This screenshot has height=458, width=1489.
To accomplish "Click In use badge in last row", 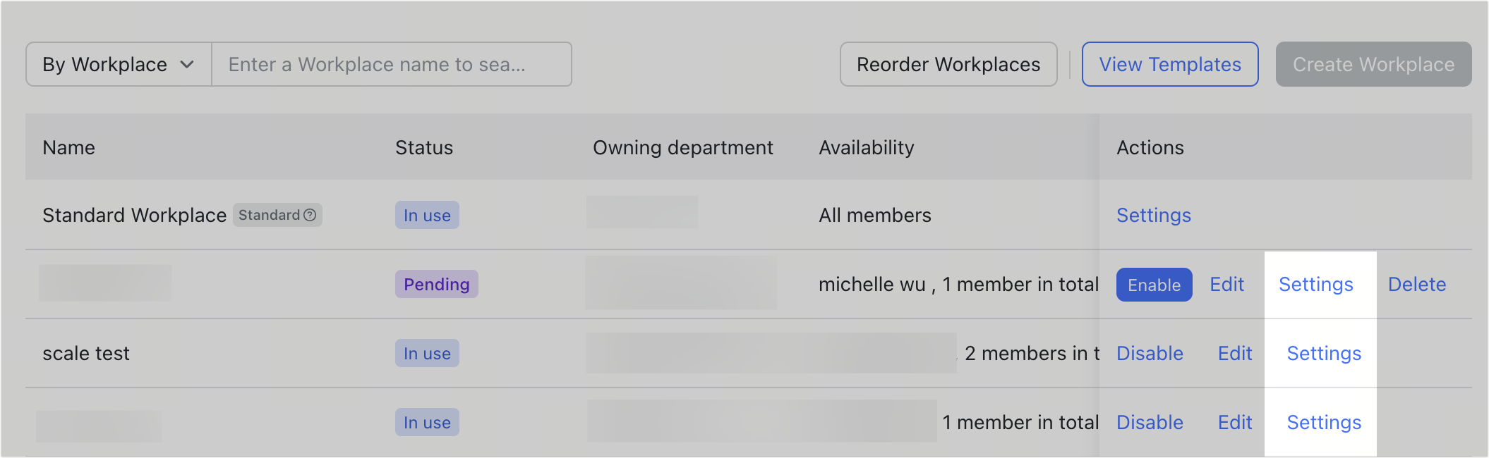I will tap(427, 422).
